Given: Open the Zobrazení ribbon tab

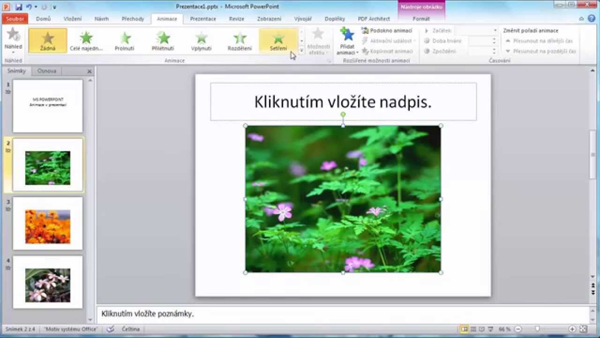Looking at the screenshot, I should click(269, 19).
